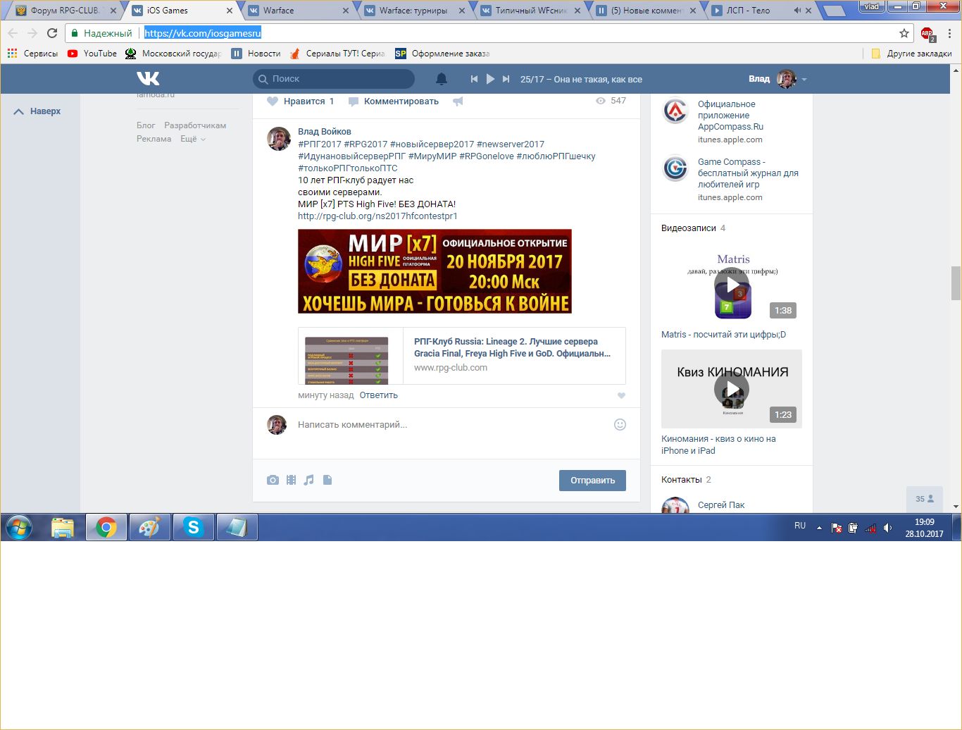The image size is (962, 730).
Task: Skip to previous track in VK player
Action: [474, 79]
